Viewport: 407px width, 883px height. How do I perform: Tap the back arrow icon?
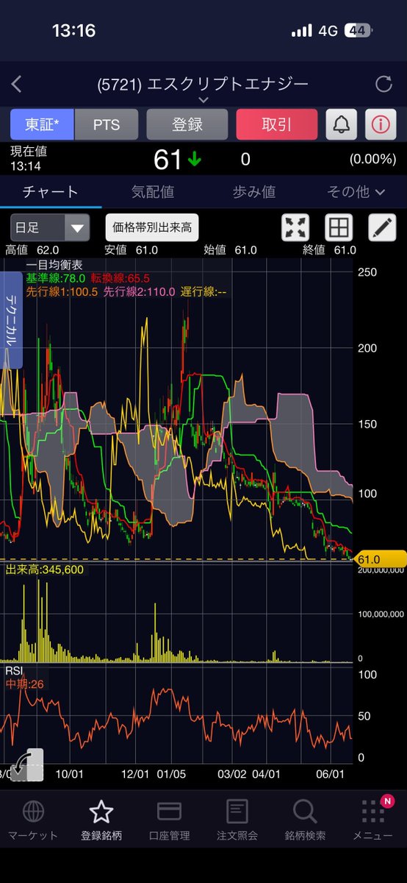(17, 85)
